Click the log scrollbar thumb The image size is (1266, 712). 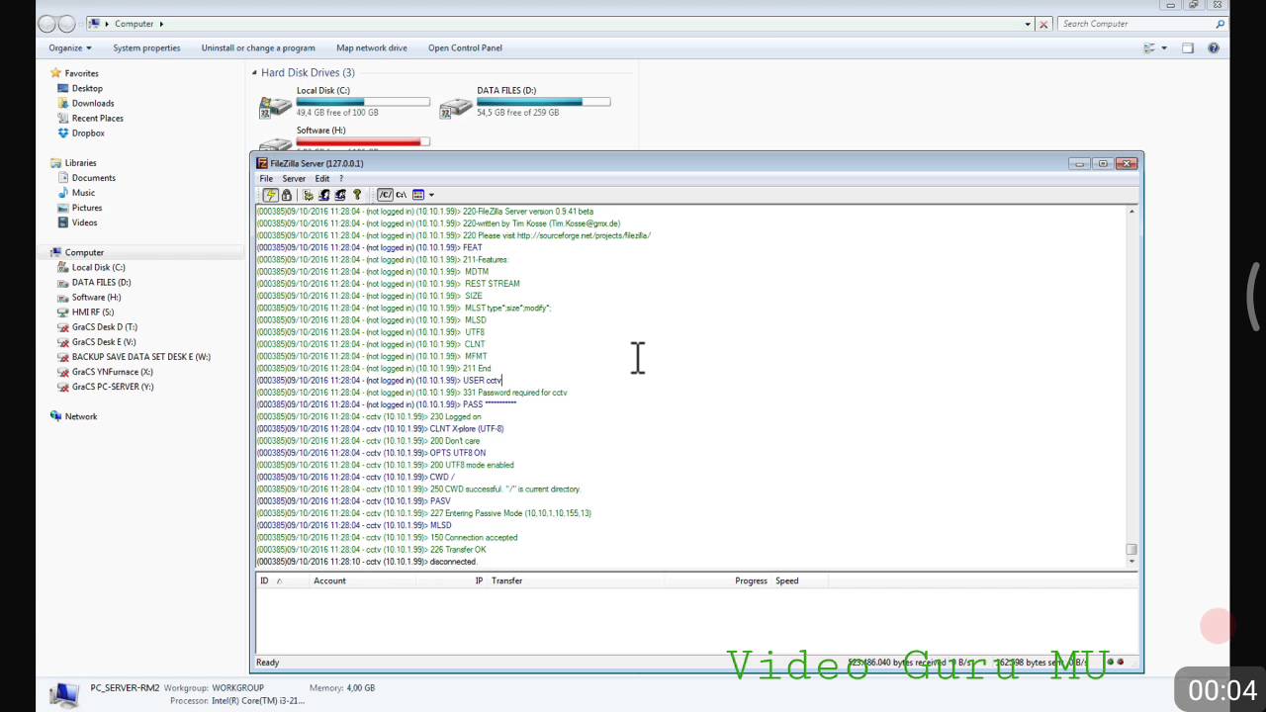coord(1131,549)
